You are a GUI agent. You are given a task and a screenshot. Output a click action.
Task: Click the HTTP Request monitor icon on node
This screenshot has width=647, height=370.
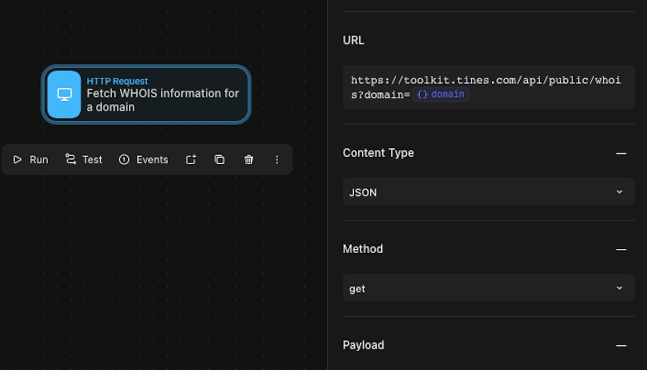click(64, 94)
